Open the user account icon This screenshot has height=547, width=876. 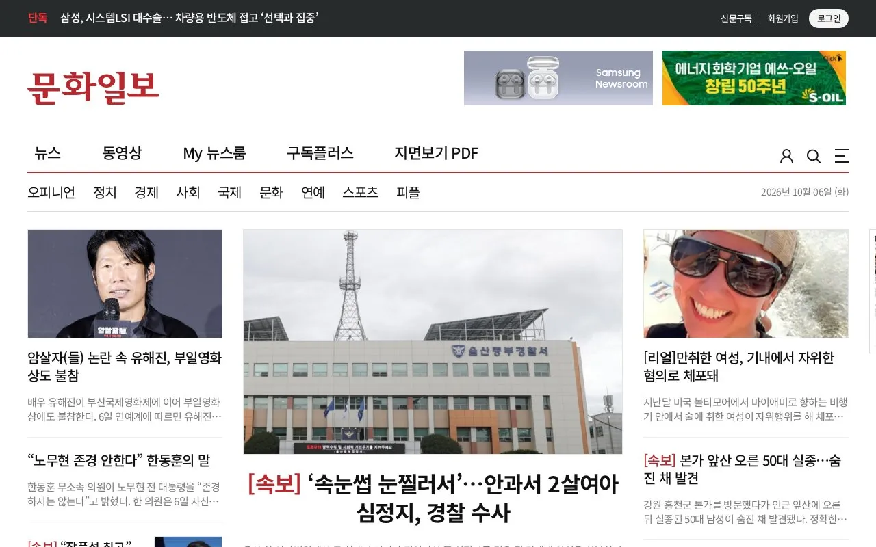[x=786, y=157]
